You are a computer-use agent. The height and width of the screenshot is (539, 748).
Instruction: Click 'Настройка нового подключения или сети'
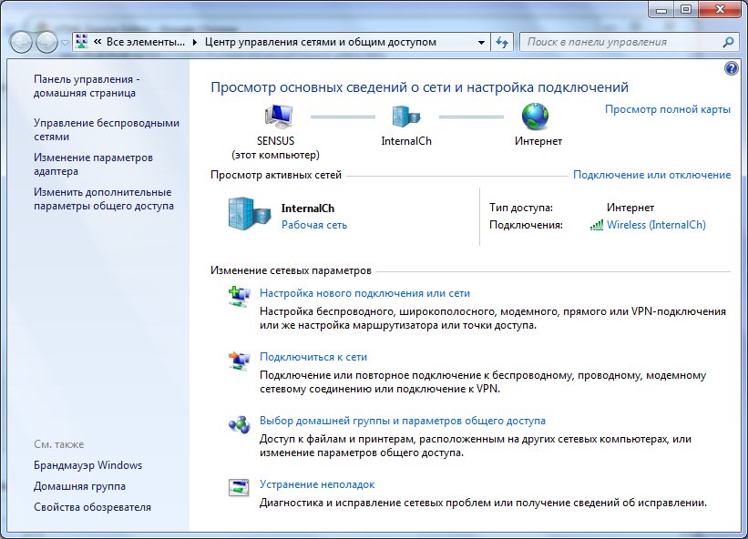pyautogui.click(x=364, y=293)
